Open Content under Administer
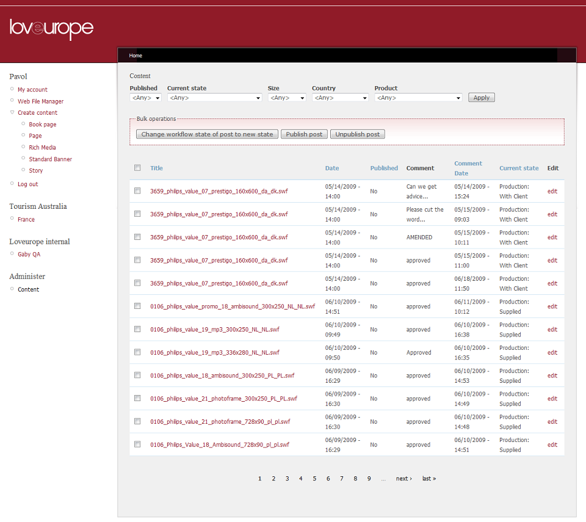The image size is (586, 522). [x=29, y=289]
